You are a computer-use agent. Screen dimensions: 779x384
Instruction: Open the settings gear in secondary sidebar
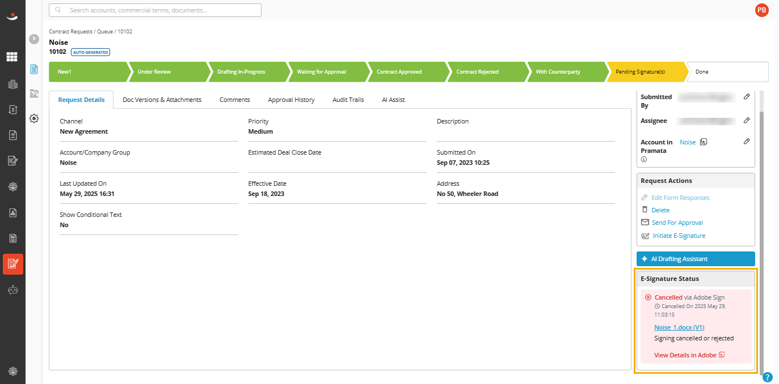[x=34, y=118]
